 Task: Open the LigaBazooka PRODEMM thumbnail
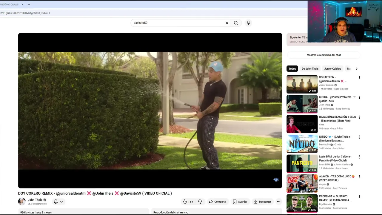(302, 203)
